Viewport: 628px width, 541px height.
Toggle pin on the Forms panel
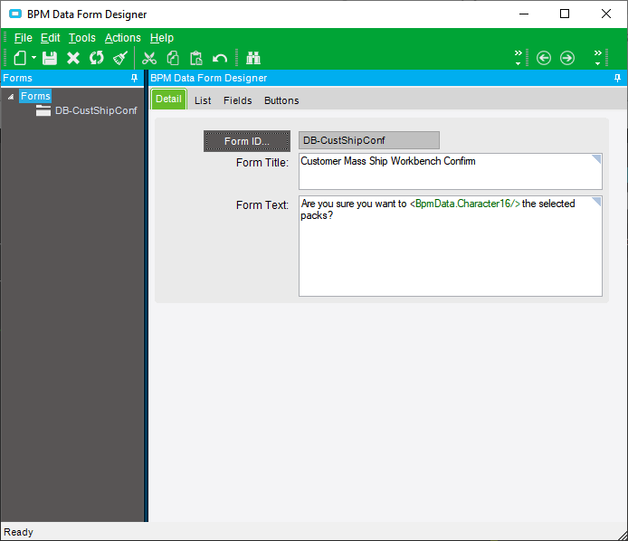pyautogui.click(x=135, y=78)
